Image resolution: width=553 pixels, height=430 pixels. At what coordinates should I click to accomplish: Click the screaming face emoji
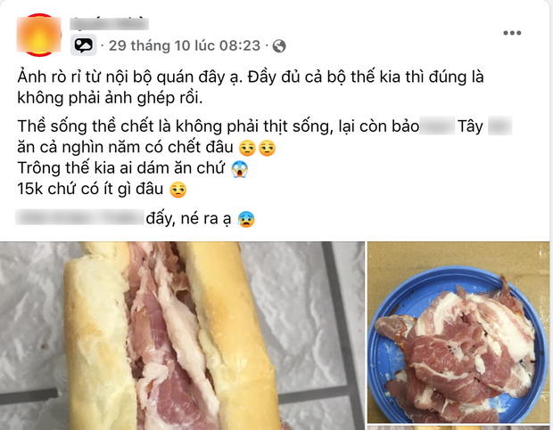pos(240,169)
